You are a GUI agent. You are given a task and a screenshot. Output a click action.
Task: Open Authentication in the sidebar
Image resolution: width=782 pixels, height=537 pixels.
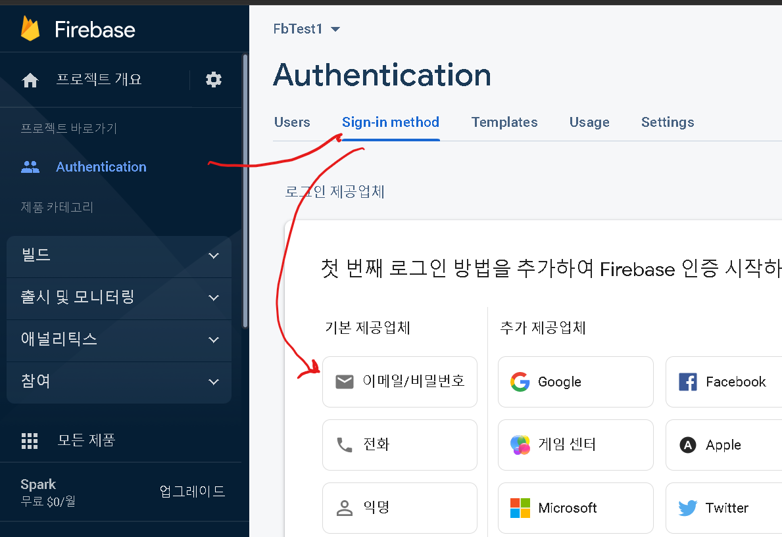[101, 166]
